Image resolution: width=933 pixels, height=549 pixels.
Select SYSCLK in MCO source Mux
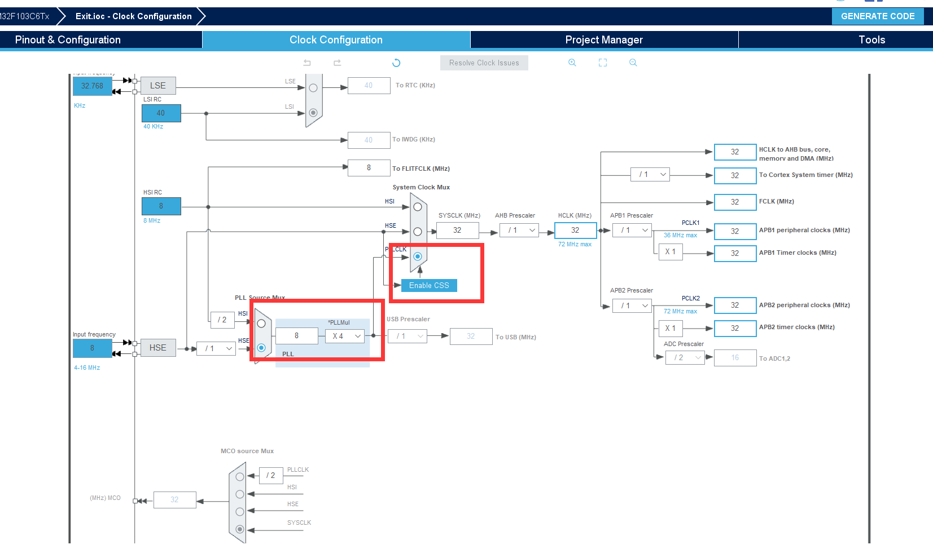click(240, 529)
